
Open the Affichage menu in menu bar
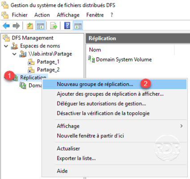click(x=68, y=15)
